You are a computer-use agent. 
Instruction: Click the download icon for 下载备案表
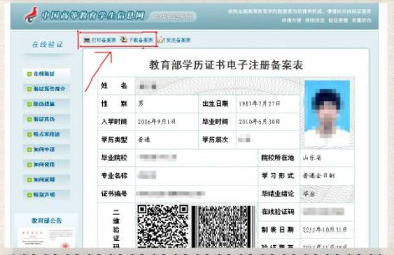click(124, 40)
